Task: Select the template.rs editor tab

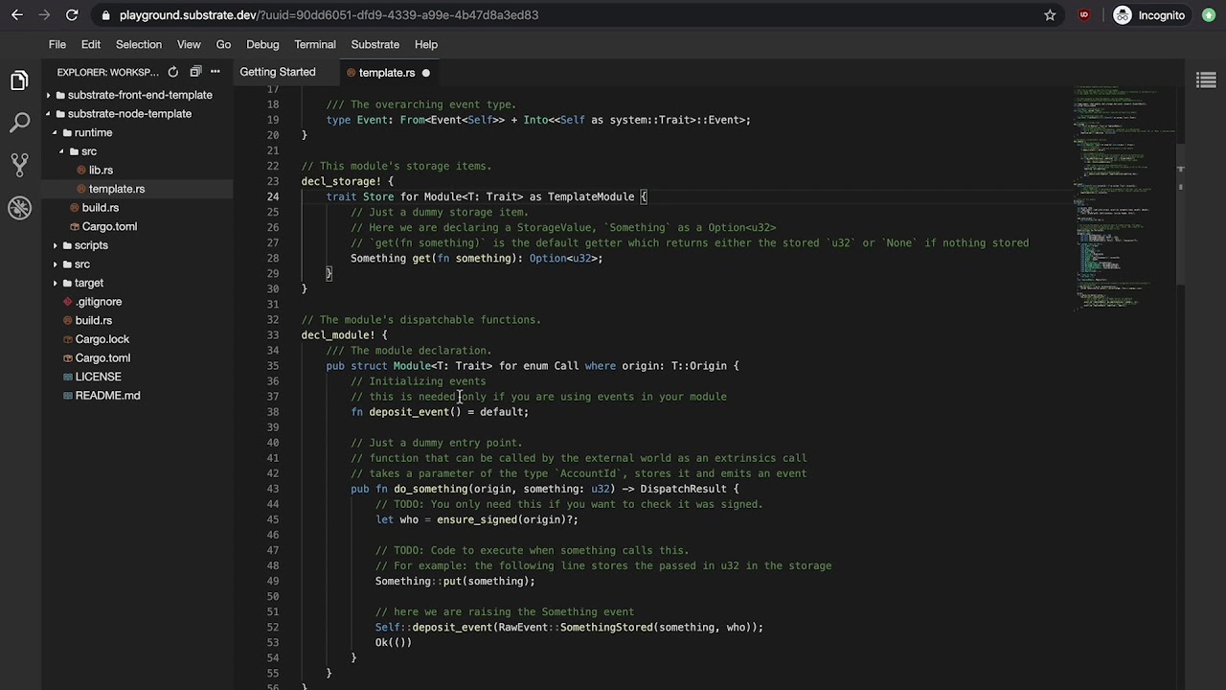Action: (386, 73)
